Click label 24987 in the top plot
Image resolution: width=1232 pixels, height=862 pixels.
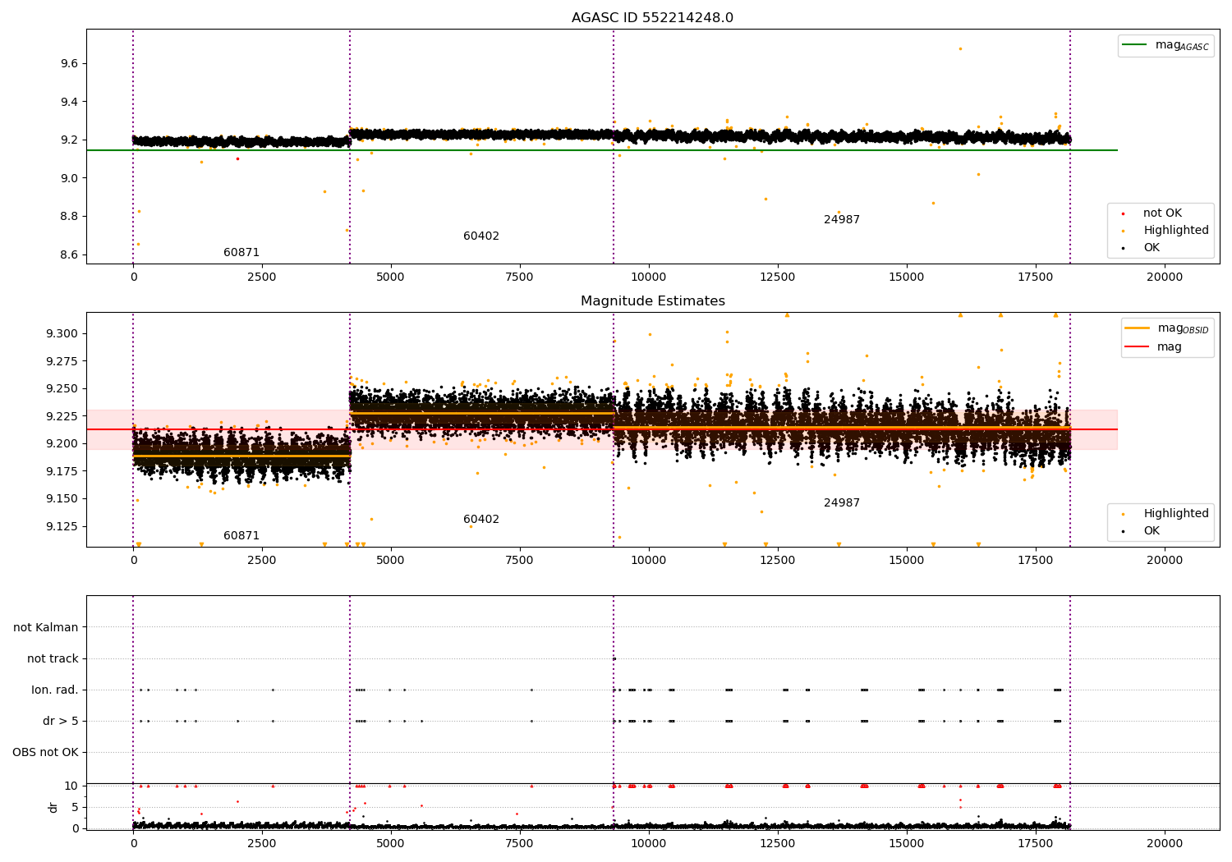click(842, 220)
